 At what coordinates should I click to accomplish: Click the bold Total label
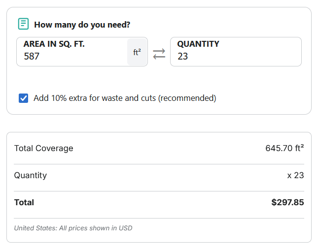24,202
